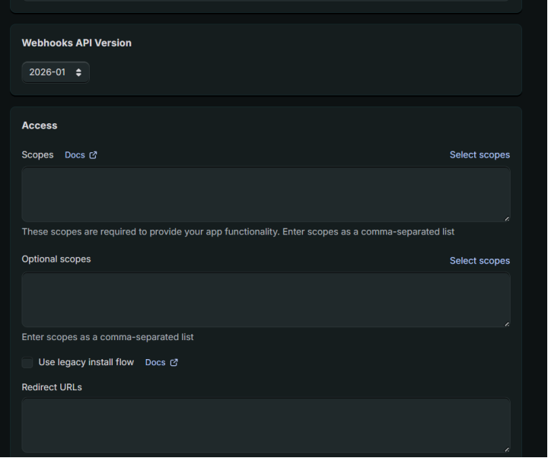Click the Optional scopes field label
This screenshot has height=458, width=548.
tap(56, 259)
